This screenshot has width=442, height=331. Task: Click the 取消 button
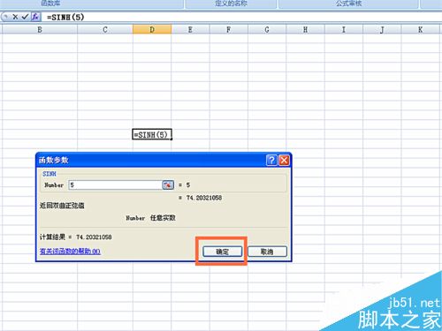(x=267, y=252)
